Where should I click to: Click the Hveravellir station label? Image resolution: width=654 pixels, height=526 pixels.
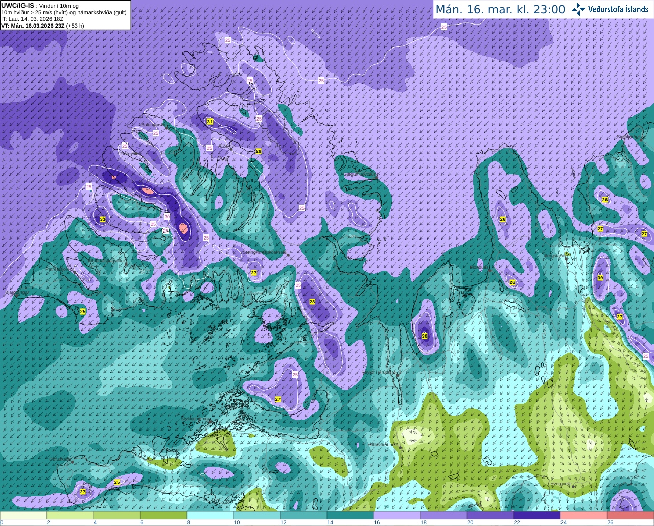point(561,484)
